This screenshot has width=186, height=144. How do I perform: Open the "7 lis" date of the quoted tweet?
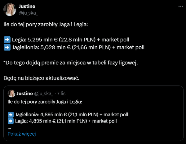pos(61,93)
